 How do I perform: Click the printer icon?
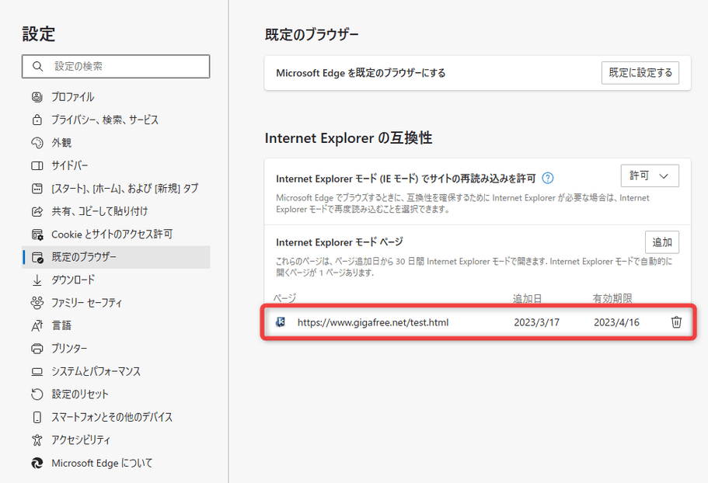37,349
